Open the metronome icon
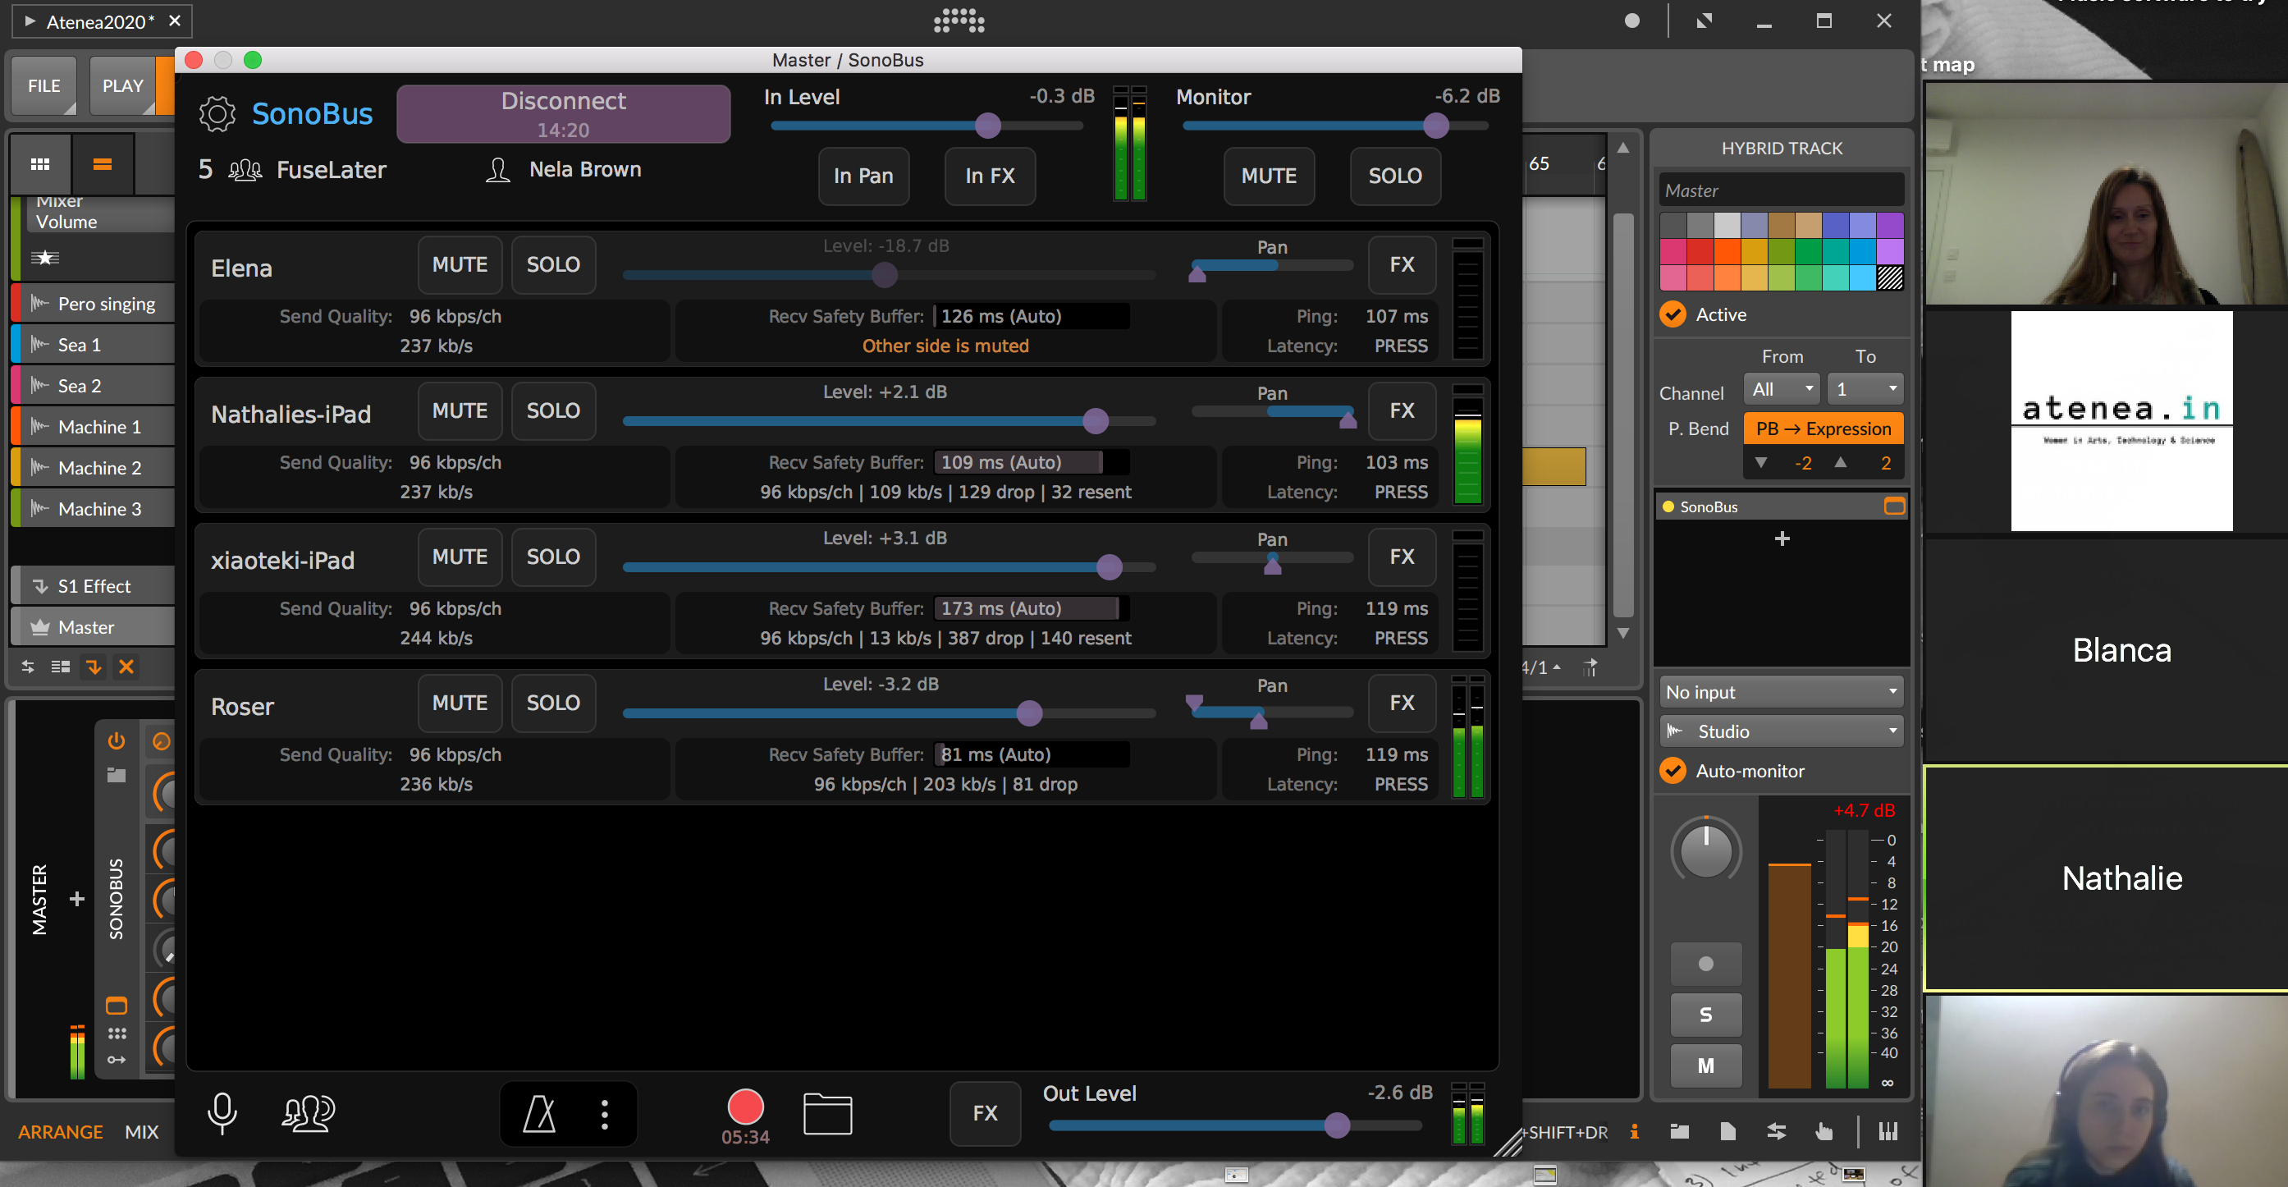The height and width of the screenshot is (1187, 2288). tap(539, 1113)
